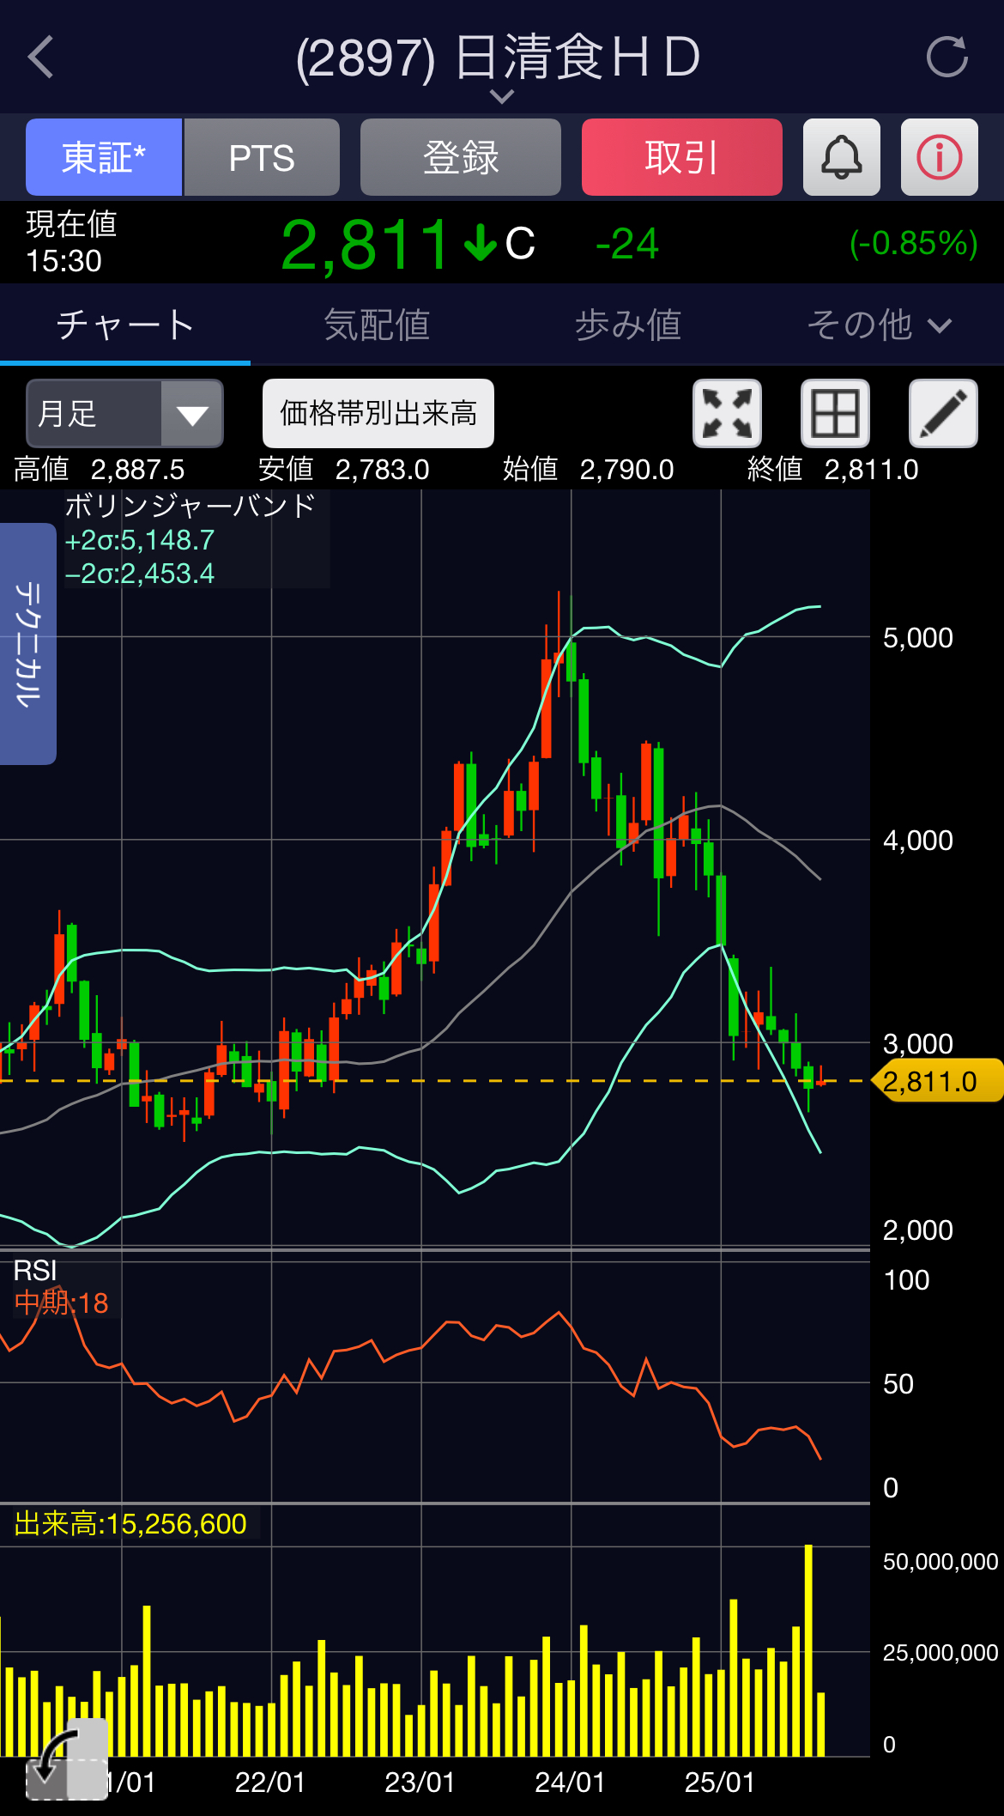
Task: Switch to the 東証 exchange
Action: 104,157
